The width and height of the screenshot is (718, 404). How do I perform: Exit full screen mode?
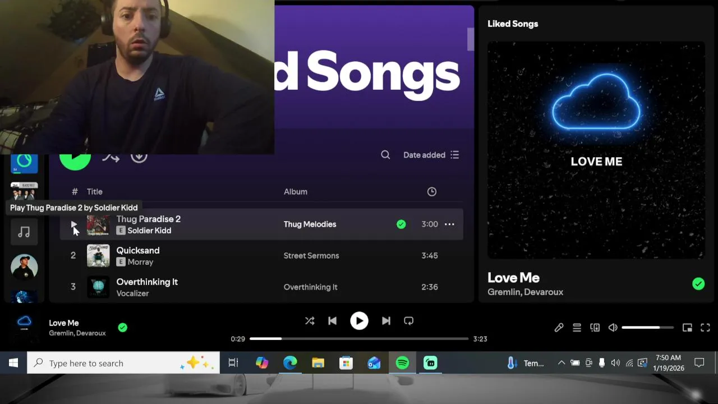point(705,328)
